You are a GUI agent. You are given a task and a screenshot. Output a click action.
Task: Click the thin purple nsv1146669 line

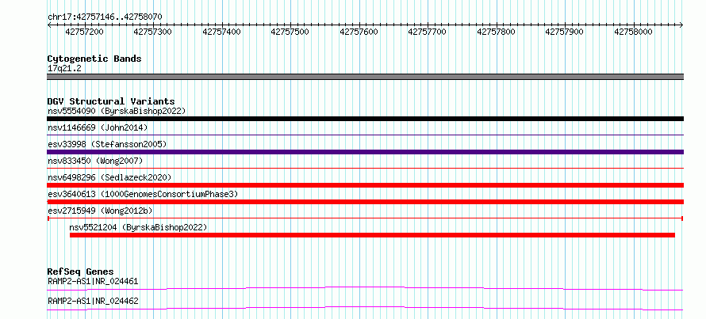tap(365, 135)
